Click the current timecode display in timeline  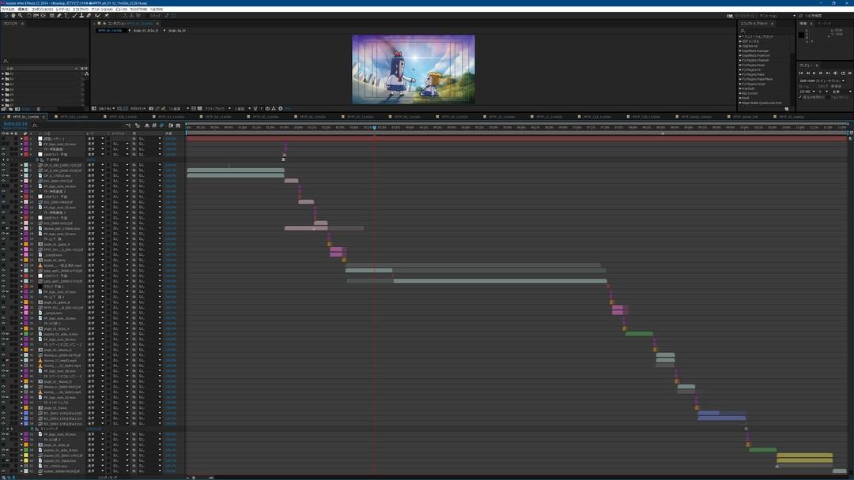coord(15,124)
